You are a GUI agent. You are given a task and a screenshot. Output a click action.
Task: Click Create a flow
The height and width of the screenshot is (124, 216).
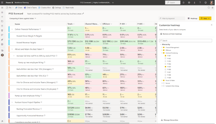point(44,8)
